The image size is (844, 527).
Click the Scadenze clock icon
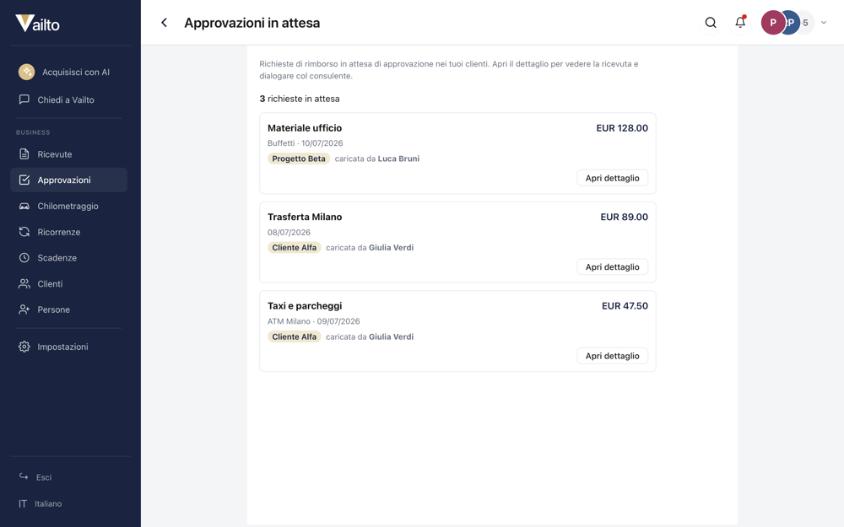[24, 257]
